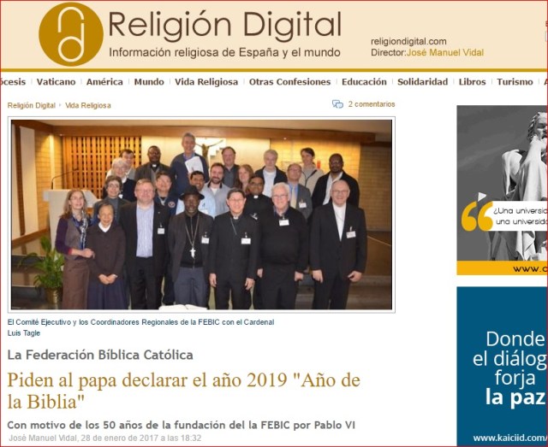Select Otras Confesiones in the menu

[x=289, y=82]
